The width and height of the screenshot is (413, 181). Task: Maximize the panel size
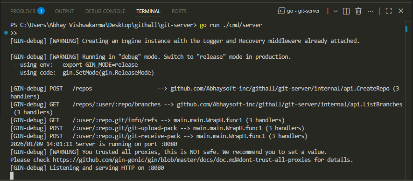[389, 11]
